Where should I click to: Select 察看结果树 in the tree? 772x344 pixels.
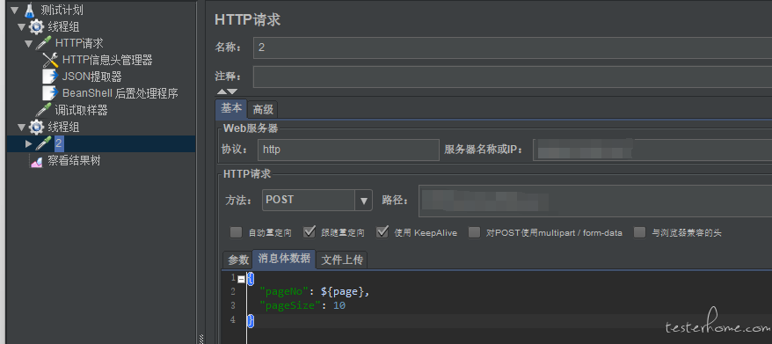tap(75, 161)
